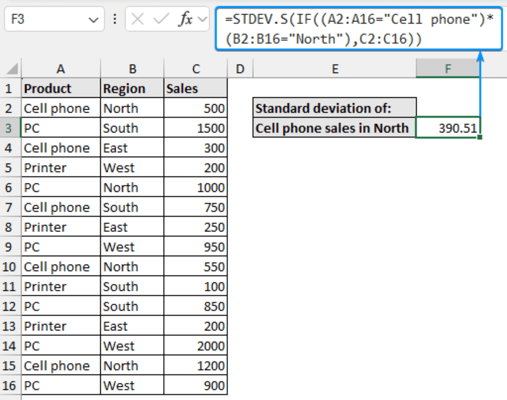The width and height of the screenshot is (507, 400).
Task: Click the vertical dots separator next to Name Box
Action: (115, 19)
